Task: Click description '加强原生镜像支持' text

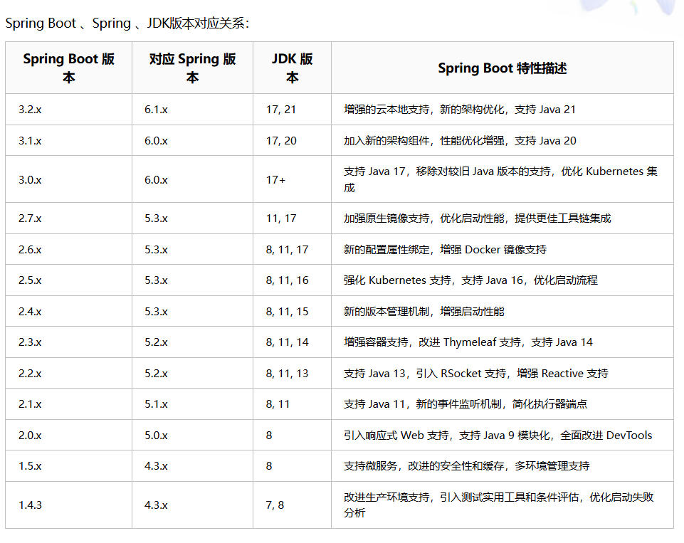Action: pyautogui.click(x=477, y=218)
